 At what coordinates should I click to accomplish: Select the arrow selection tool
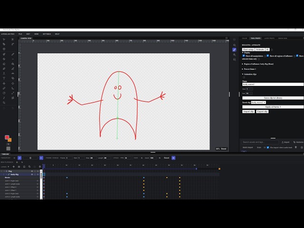(4, 39)
